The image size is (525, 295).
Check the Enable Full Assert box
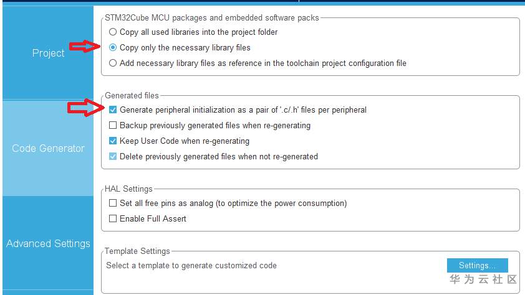(x=113, y=218)
